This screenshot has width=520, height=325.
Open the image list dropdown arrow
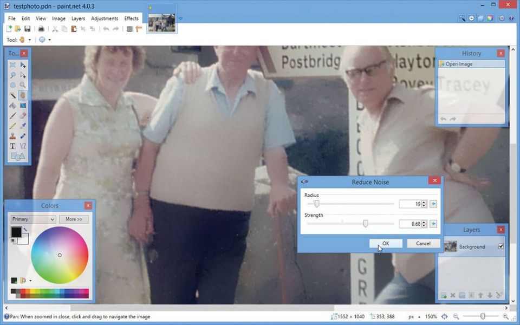pos(180,18)
